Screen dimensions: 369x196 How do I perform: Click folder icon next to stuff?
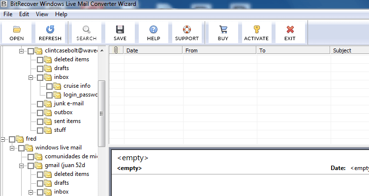[x=48, y=130]
